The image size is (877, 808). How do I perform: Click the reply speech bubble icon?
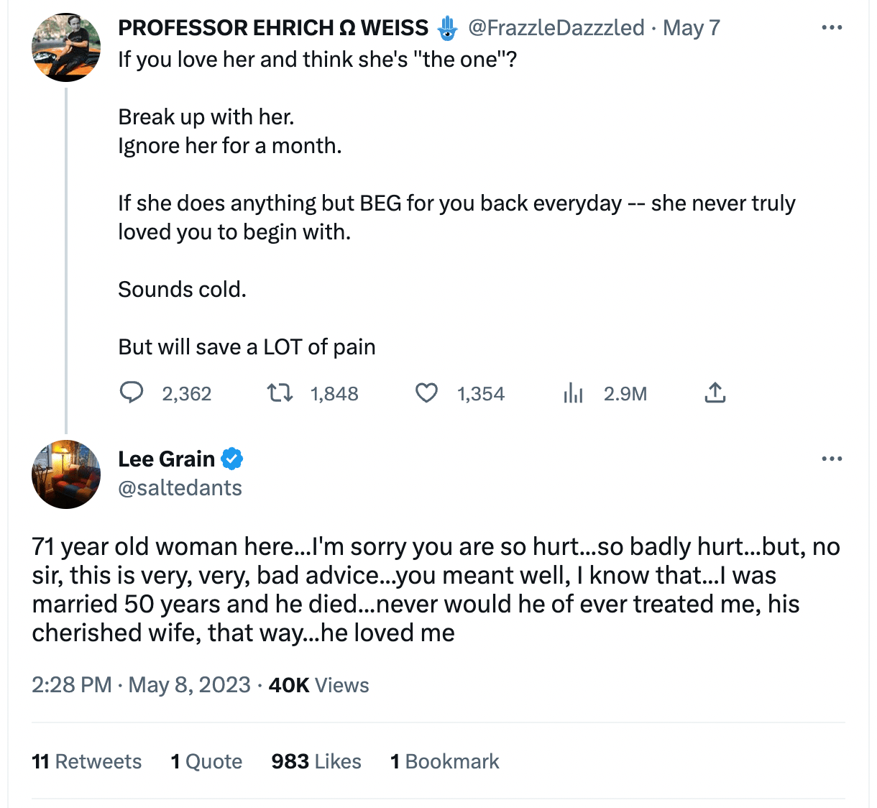click(x=131, y=392)
